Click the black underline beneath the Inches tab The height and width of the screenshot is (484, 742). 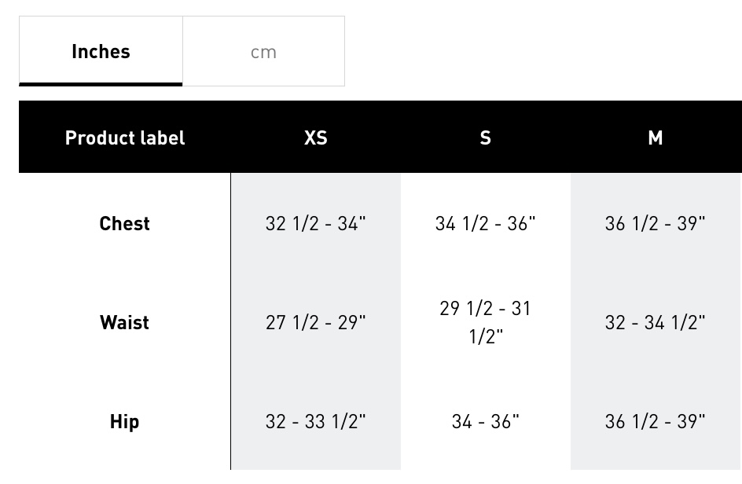point(101,85)
